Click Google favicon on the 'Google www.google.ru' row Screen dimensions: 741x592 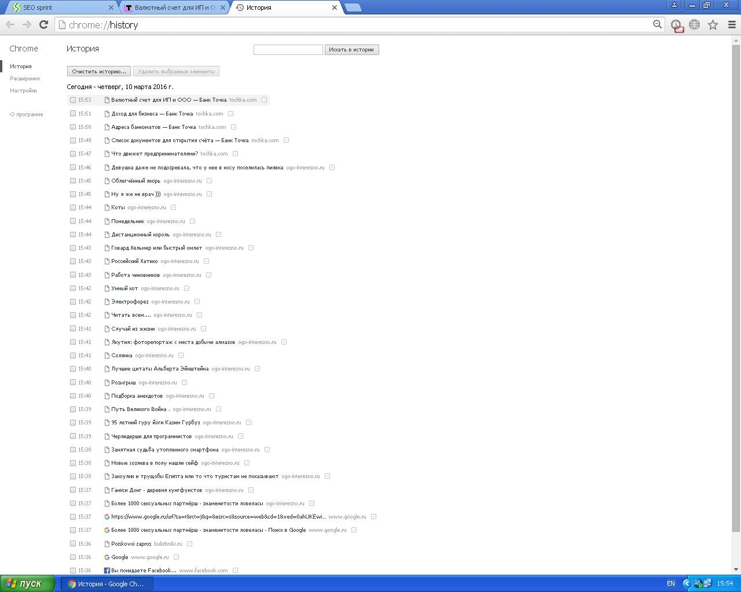coord(107,557)
